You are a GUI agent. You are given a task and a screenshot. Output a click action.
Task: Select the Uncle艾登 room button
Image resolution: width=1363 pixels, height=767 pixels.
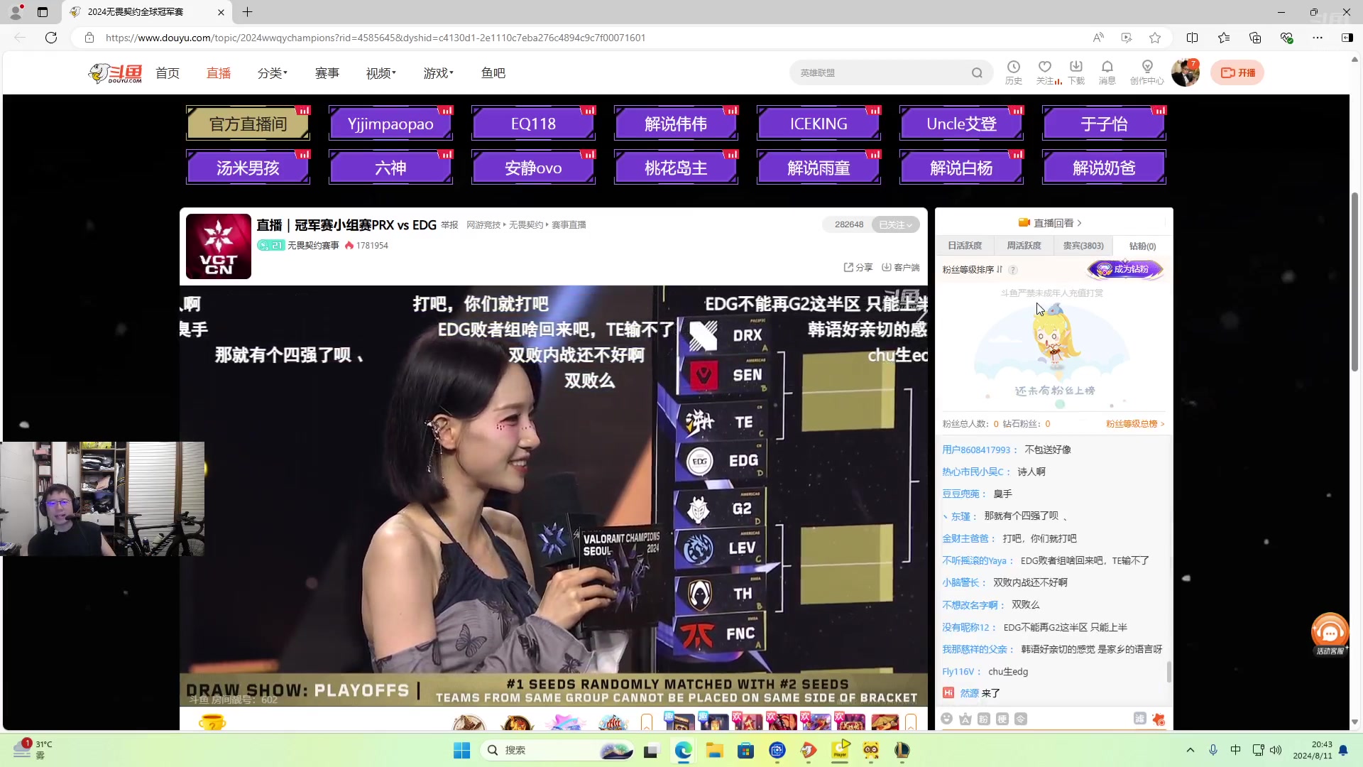(961, 124)
